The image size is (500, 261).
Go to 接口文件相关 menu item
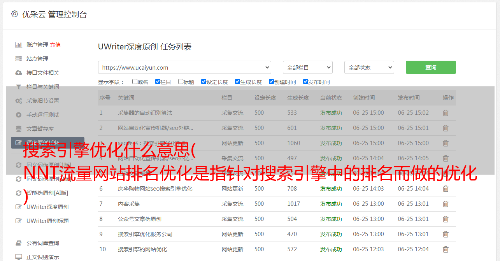pyautogui.click(x=43, y=73)
